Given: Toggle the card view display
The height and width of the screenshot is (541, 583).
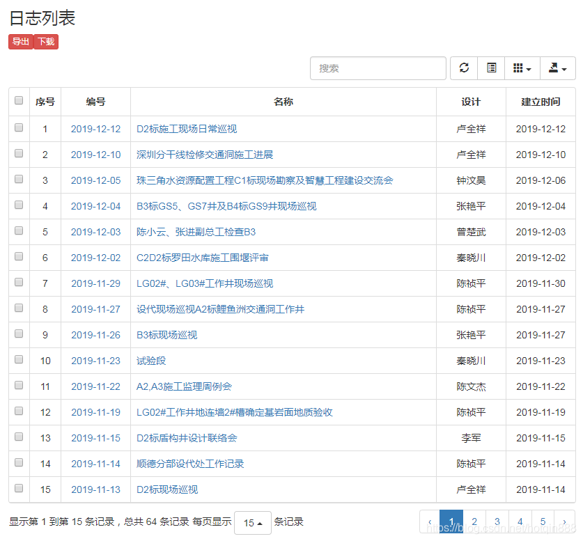Looking at the screenshot, I should click(492, 68).
